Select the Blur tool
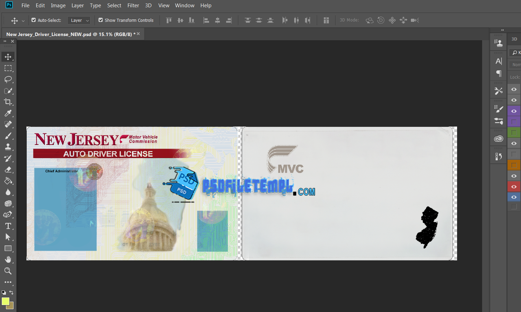 8,192
